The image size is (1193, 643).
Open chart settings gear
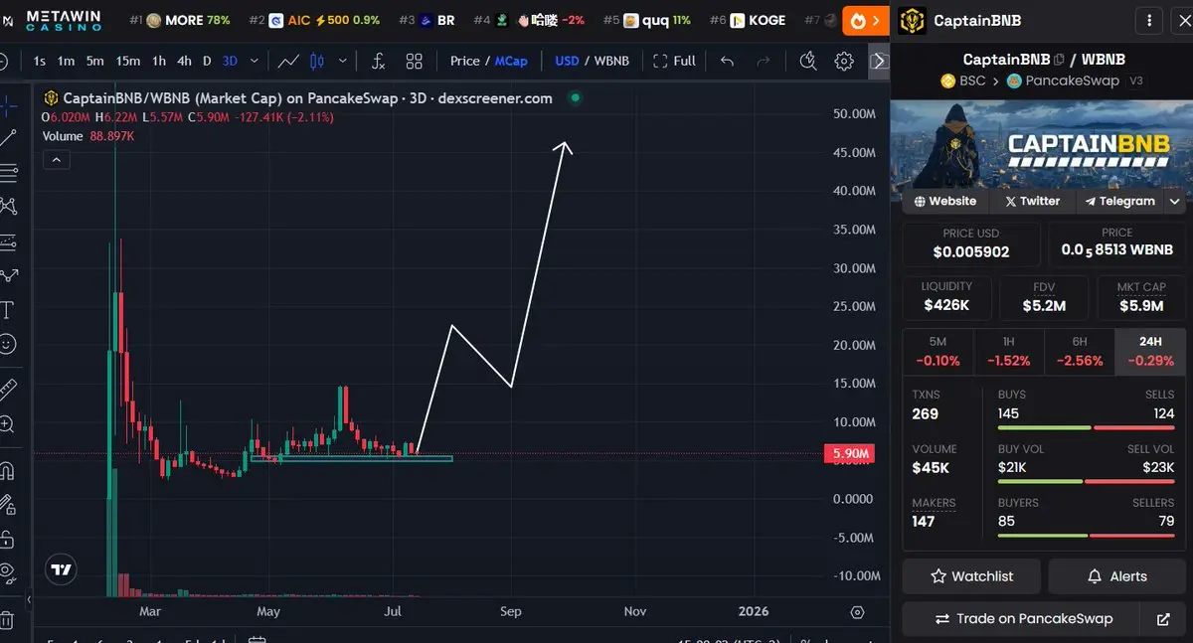tap(844, 61)
